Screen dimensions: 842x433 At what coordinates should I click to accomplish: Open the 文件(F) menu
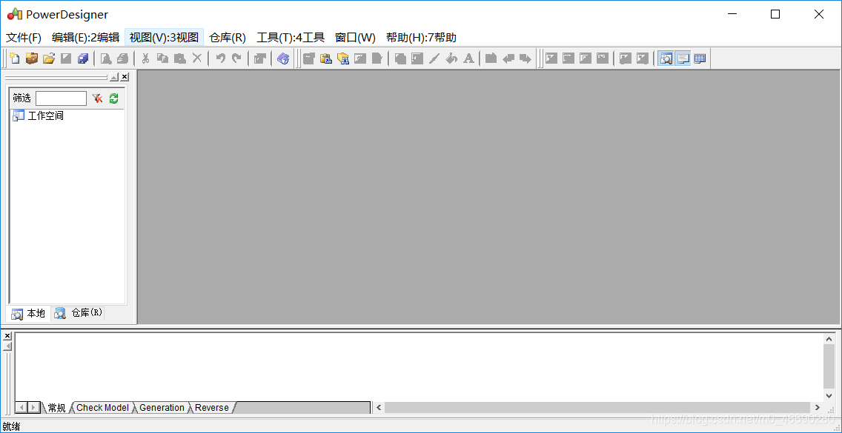(24, 38)
